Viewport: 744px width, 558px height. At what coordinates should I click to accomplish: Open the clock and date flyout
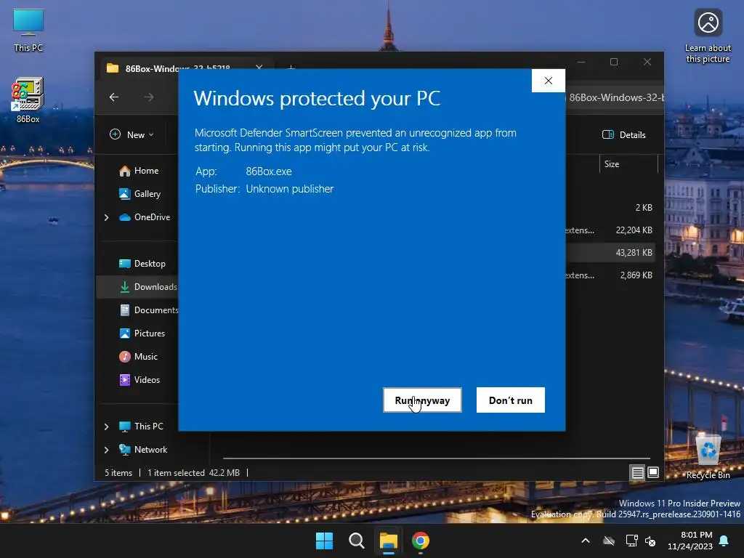tap(690, 541)
